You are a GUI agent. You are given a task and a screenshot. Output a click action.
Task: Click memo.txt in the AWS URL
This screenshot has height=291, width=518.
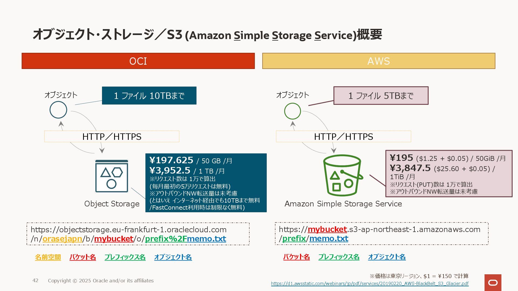point(329,238)
